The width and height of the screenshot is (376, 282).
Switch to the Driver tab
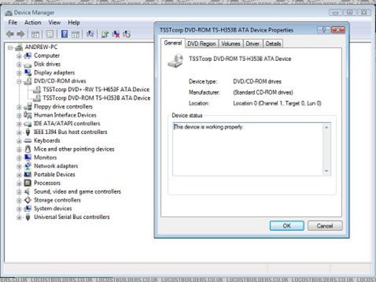(x=253, y=43)
